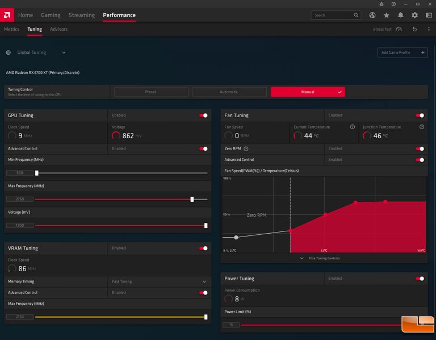Start the Stress Test gauge icon
Viewport: 436px width, 340px height.
(x=399, y=30)
